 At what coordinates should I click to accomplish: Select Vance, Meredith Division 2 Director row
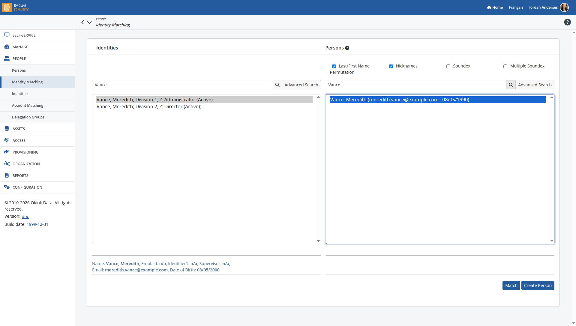204,107
